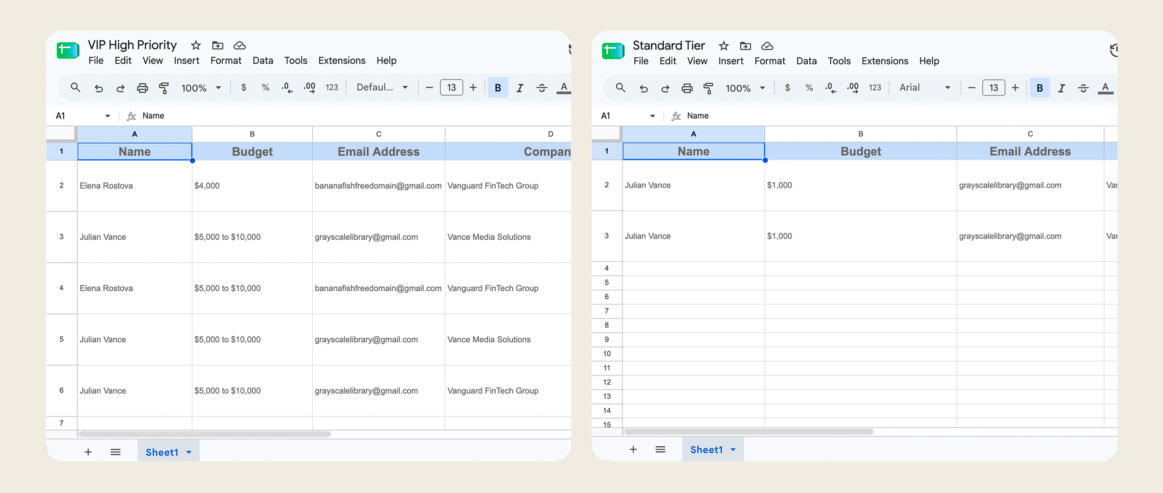Screen dimensions: 1163x493
Task: Format as percent in VIP High Priority toolbar
Action: [x=265, y=87]
